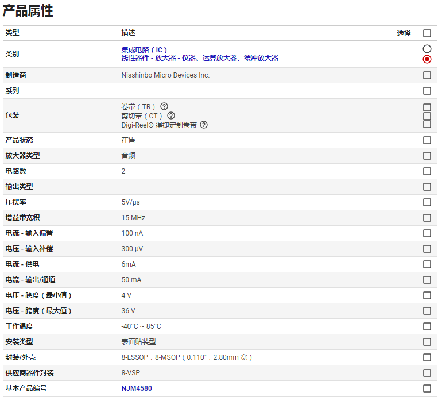Select the 线性器件 amplifier category radio button
442x404 pixels.
tap(427, 59)
